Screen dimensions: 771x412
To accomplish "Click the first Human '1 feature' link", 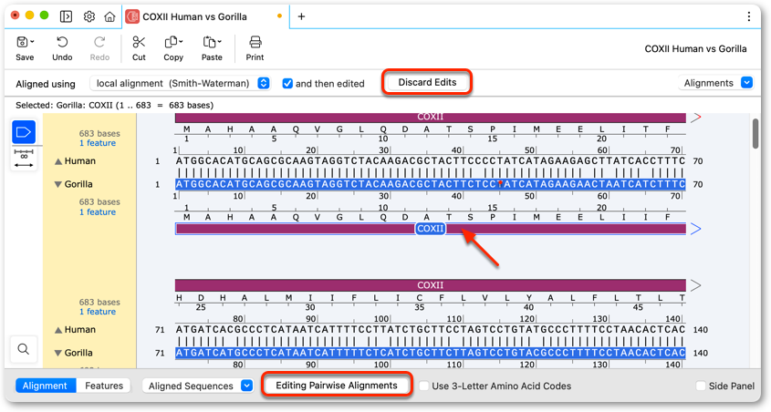I will 98,143.
